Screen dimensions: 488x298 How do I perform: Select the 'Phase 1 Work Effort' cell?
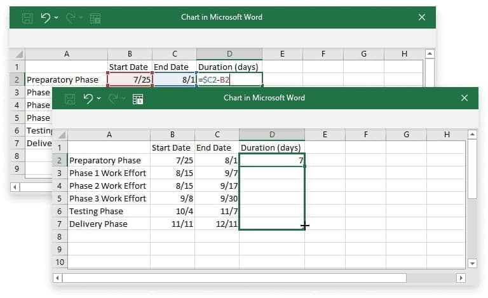point(109,173)
